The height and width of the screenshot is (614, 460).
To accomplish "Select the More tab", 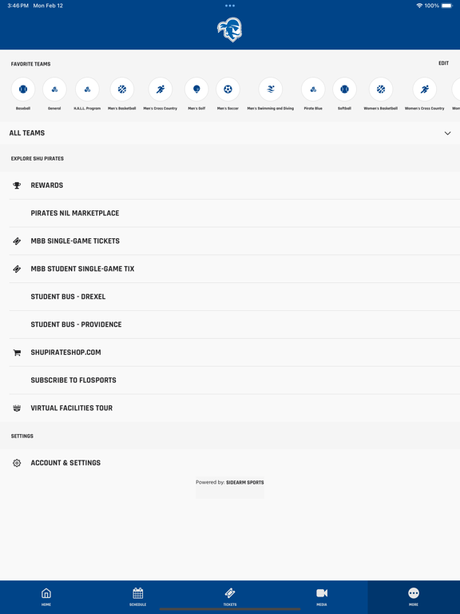I will [x=414, y=596].
